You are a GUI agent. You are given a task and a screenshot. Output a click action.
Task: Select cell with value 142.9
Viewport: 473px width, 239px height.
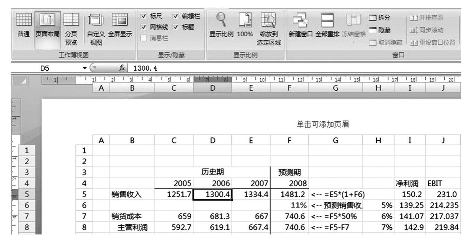[410, 227]
